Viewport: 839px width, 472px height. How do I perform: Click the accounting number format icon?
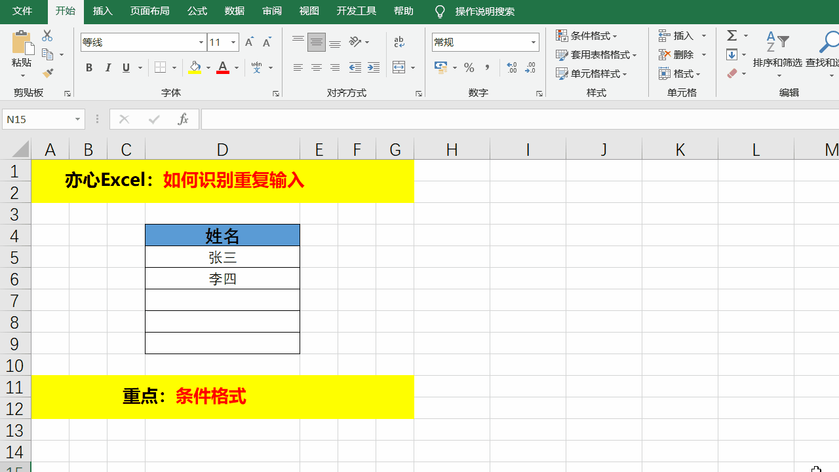pos(440,67)
